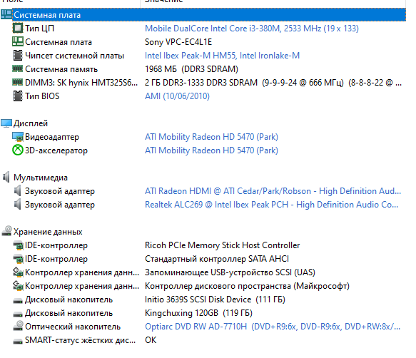Click the board icon beside Sony VPC-EC4L1E row
Image resolution: width=416 pixels, height=358 pixels.
[18, 41]
